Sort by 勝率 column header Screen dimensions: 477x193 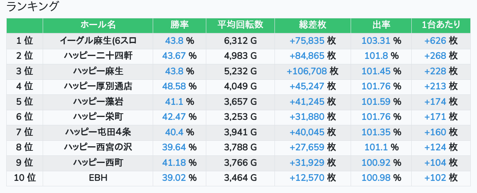(180, 25)
